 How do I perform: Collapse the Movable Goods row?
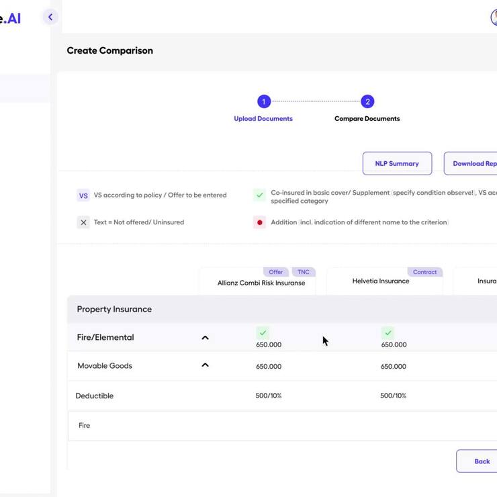point(205,365)
